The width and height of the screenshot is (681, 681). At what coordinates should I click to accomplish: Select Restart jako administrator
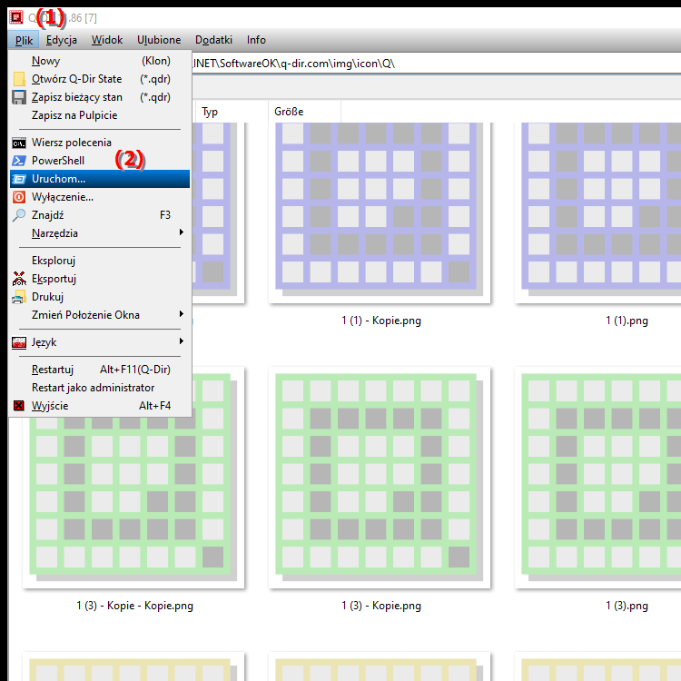[x=100, y=388]
